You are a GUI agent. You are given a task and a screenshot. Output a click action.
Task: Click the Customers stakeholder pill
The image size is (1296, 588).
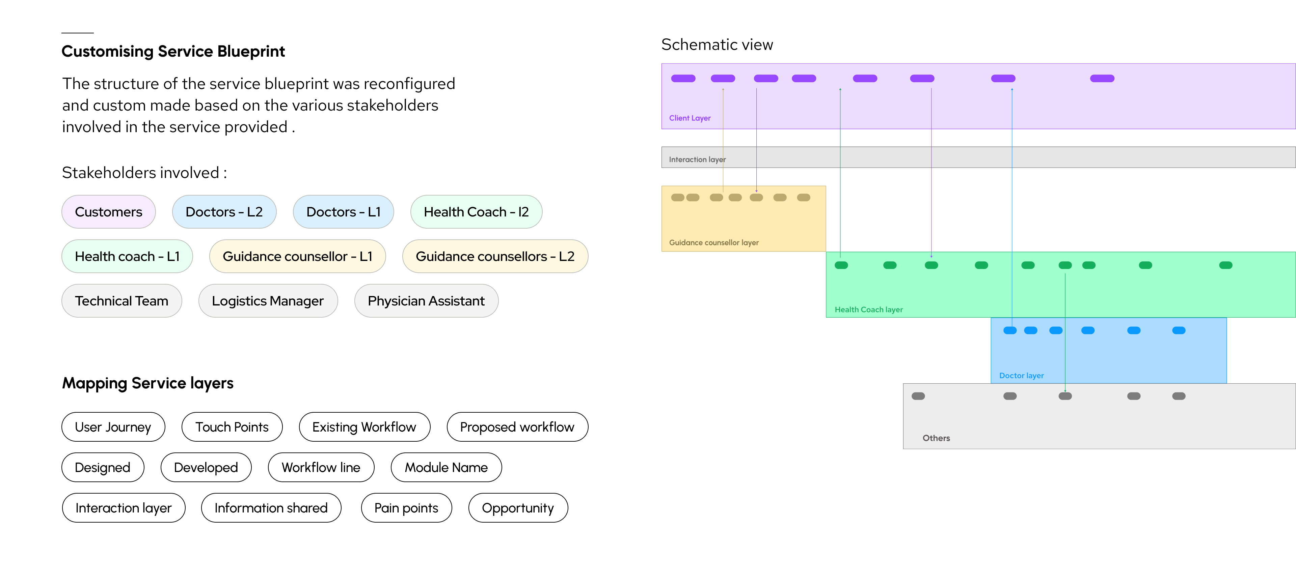[x=108, y=212]
